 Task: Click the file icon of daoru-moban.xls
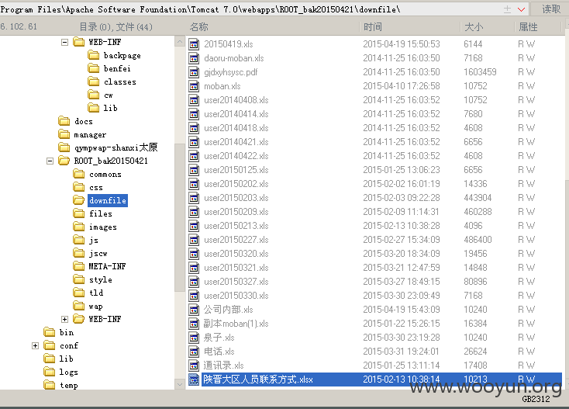194,58
